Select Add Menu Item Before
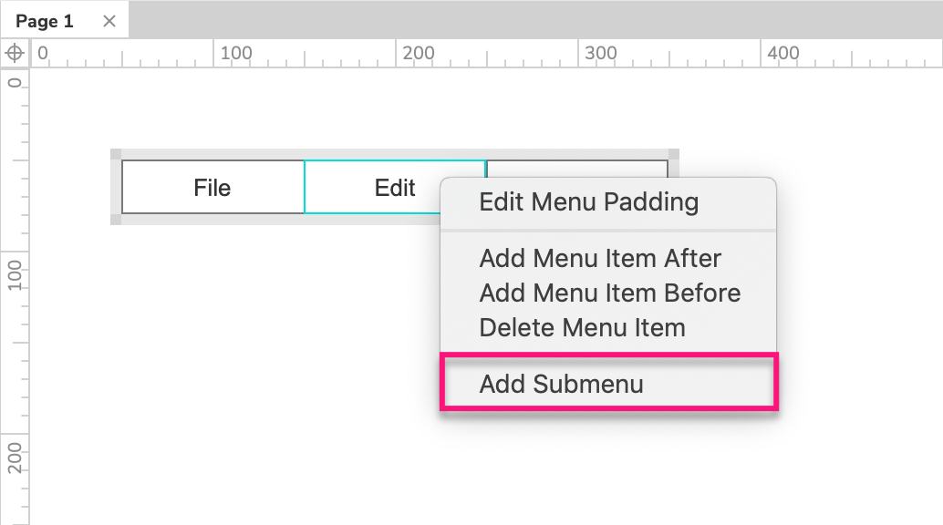 [x=609, y=293]
